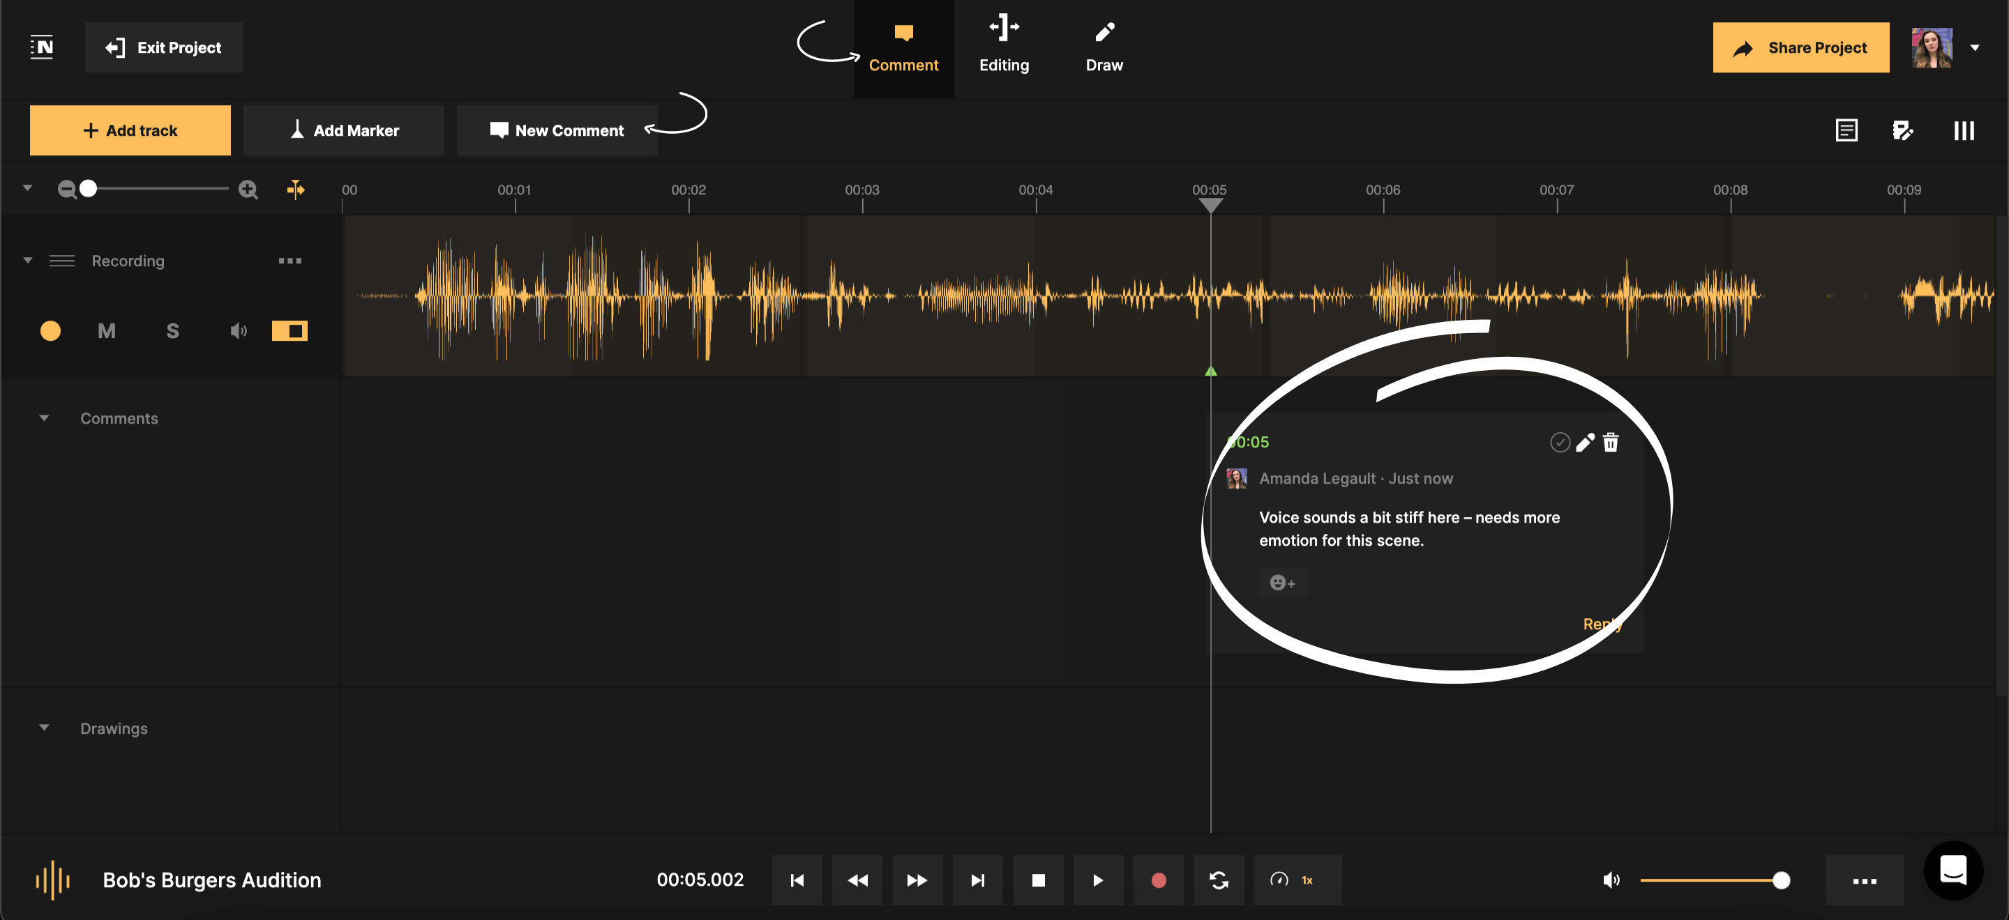This screenshot has height=920, width=2009.
Task: Collapse the Comments section
Action: 45,418
